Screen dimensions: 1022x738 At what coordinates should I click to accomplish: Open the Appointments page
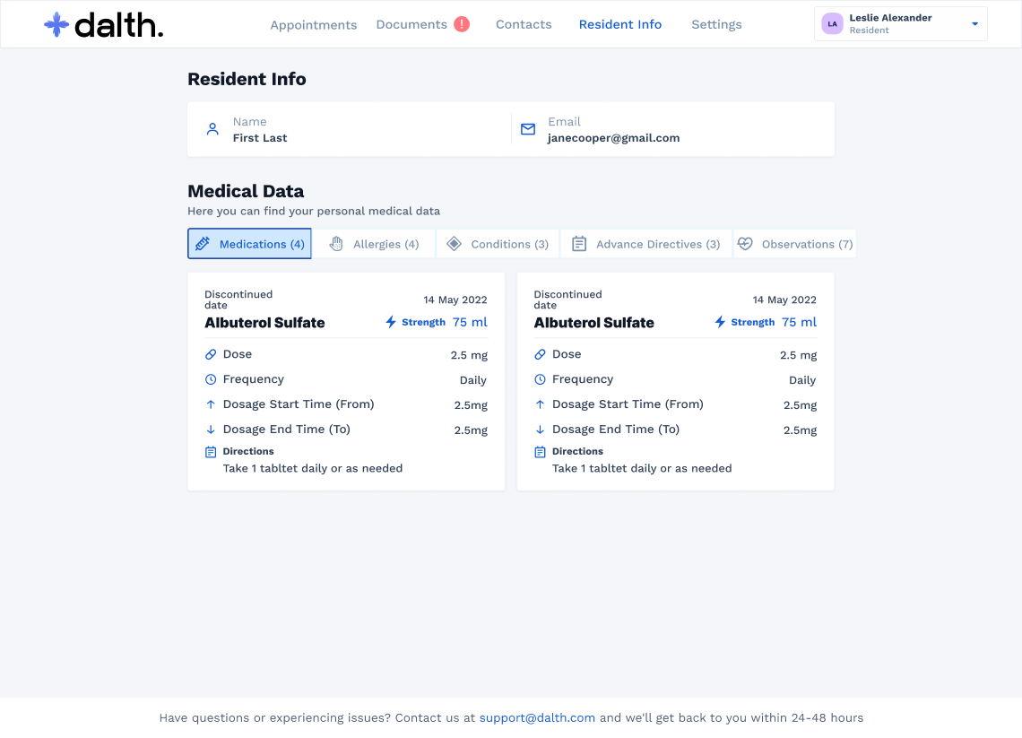314,25
